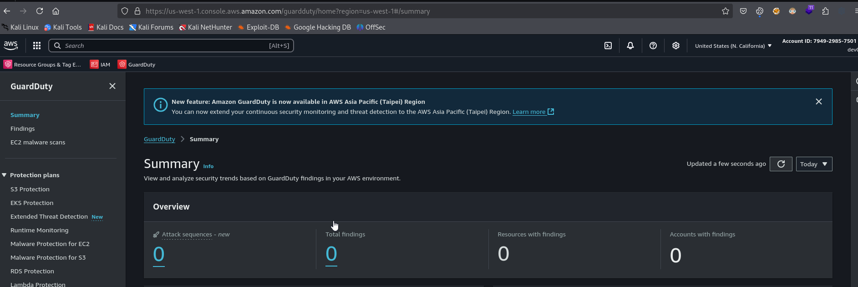Click the Attack sequences count of 0
Screen dimensions: 858x287
159,254
